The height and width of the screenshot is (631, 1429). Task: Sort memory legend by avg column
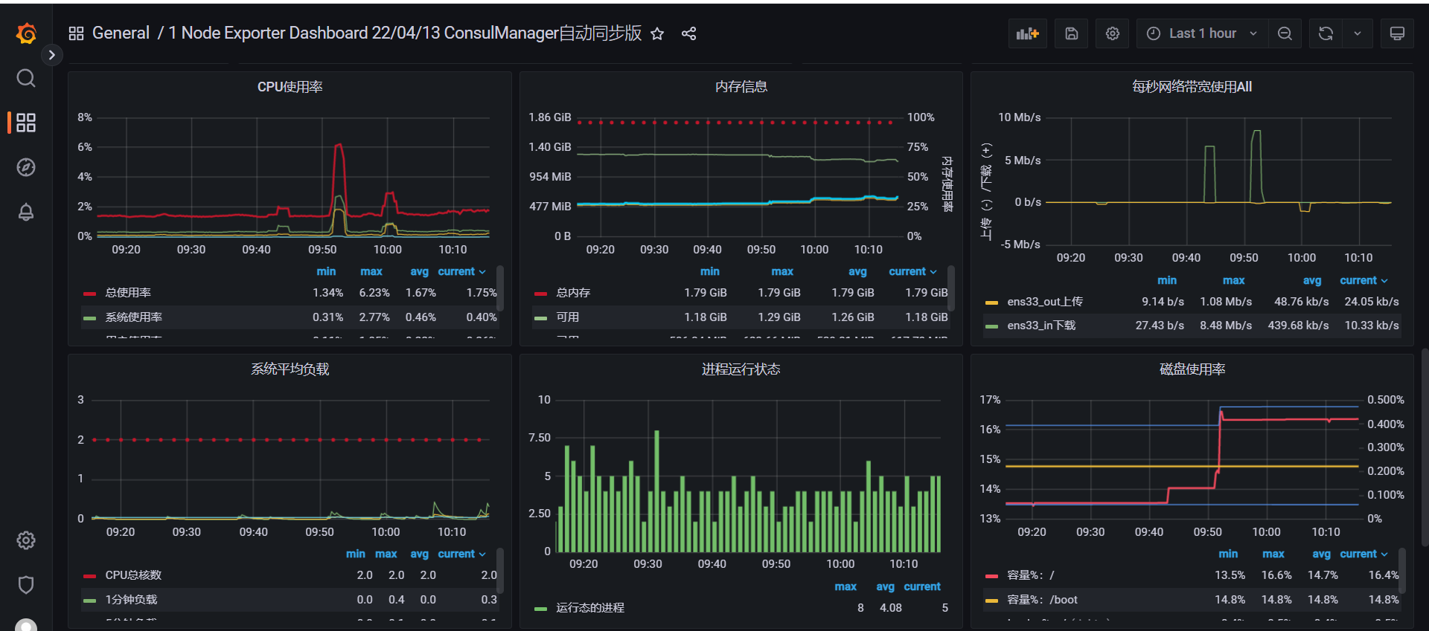857,271
